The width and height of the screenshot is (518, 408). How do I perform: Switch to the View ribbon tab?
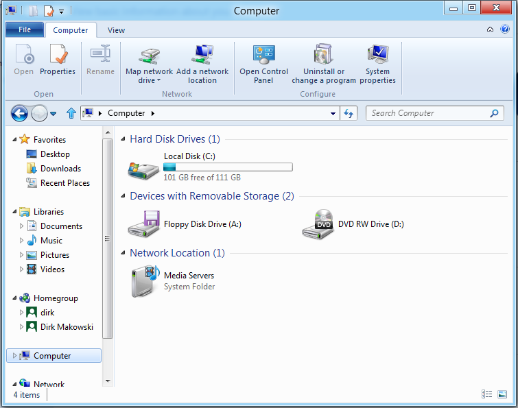coord(116,30)
